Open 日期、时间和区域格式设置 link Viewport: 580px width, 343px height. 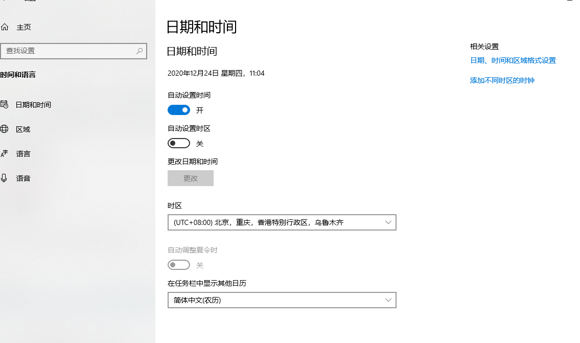(x=513, y=60)
